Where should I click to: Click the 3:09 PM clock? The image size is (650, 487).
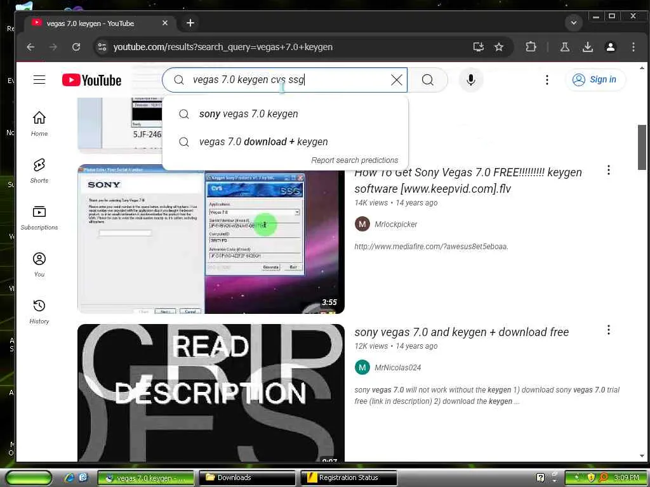tap(627, 477)
